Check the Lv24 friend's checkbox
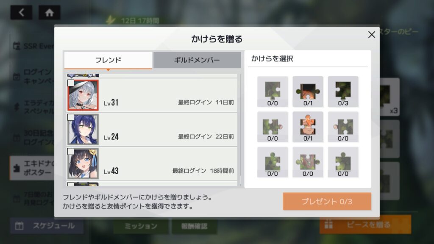 pos(71,117)
